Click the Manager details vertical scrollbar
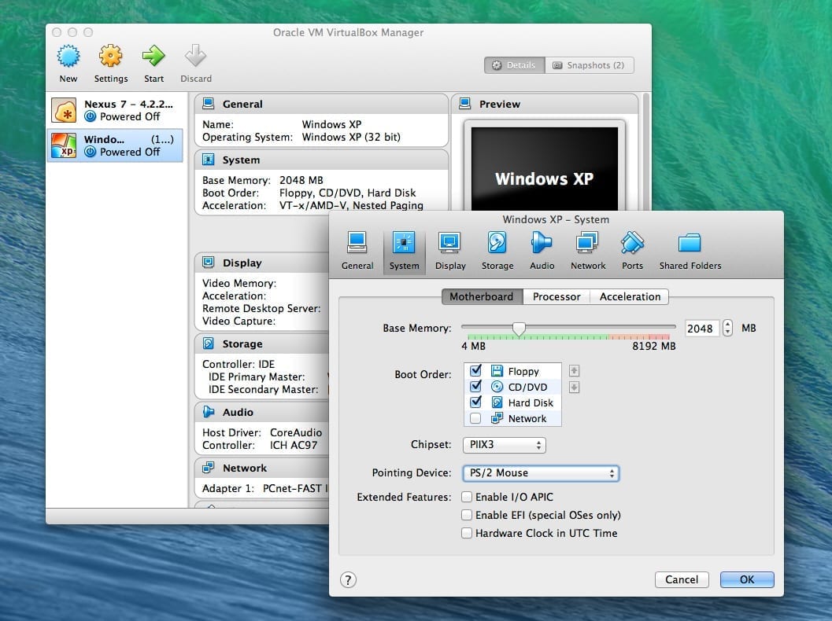 pyautogui.click(x=645, y=152)
